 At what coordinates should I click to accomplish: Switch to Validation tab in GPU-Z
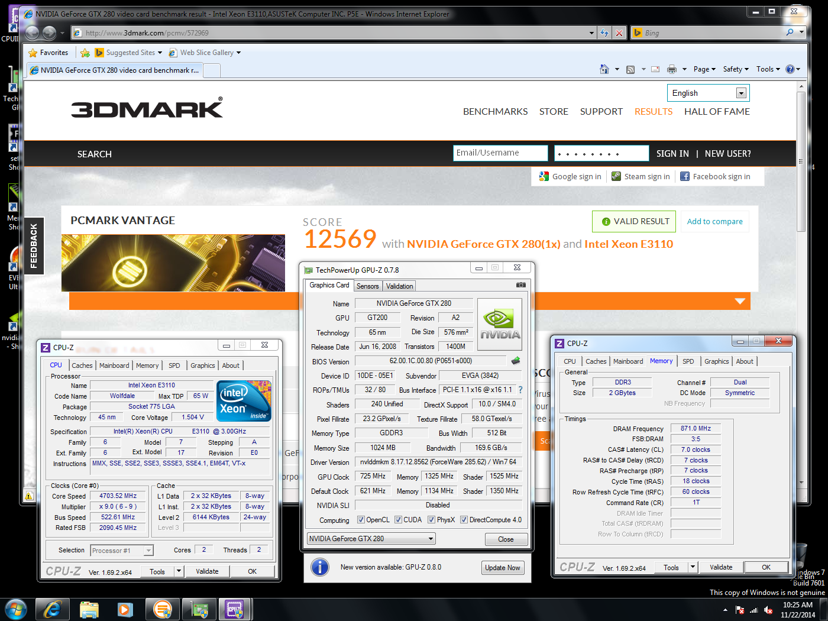(399, 286)
